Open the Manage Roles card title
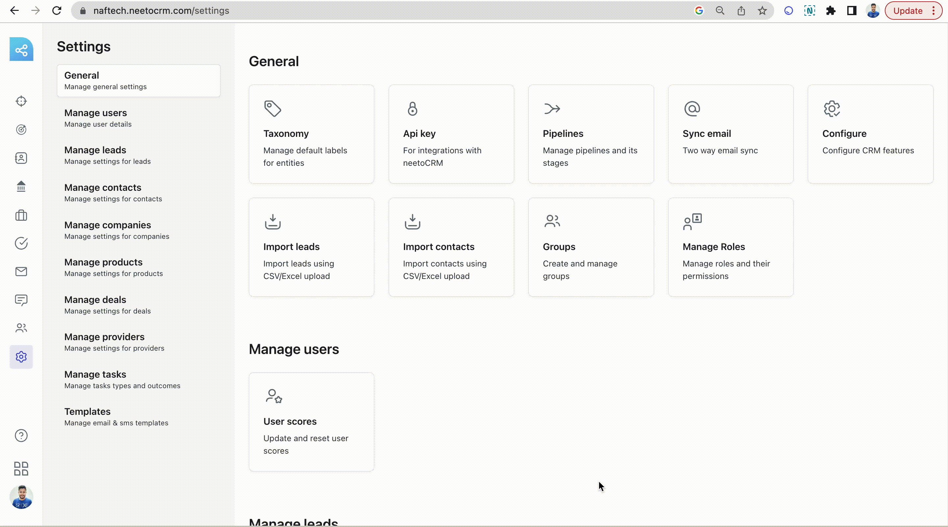This screenshot has width=948, height=527. [714, 247]
